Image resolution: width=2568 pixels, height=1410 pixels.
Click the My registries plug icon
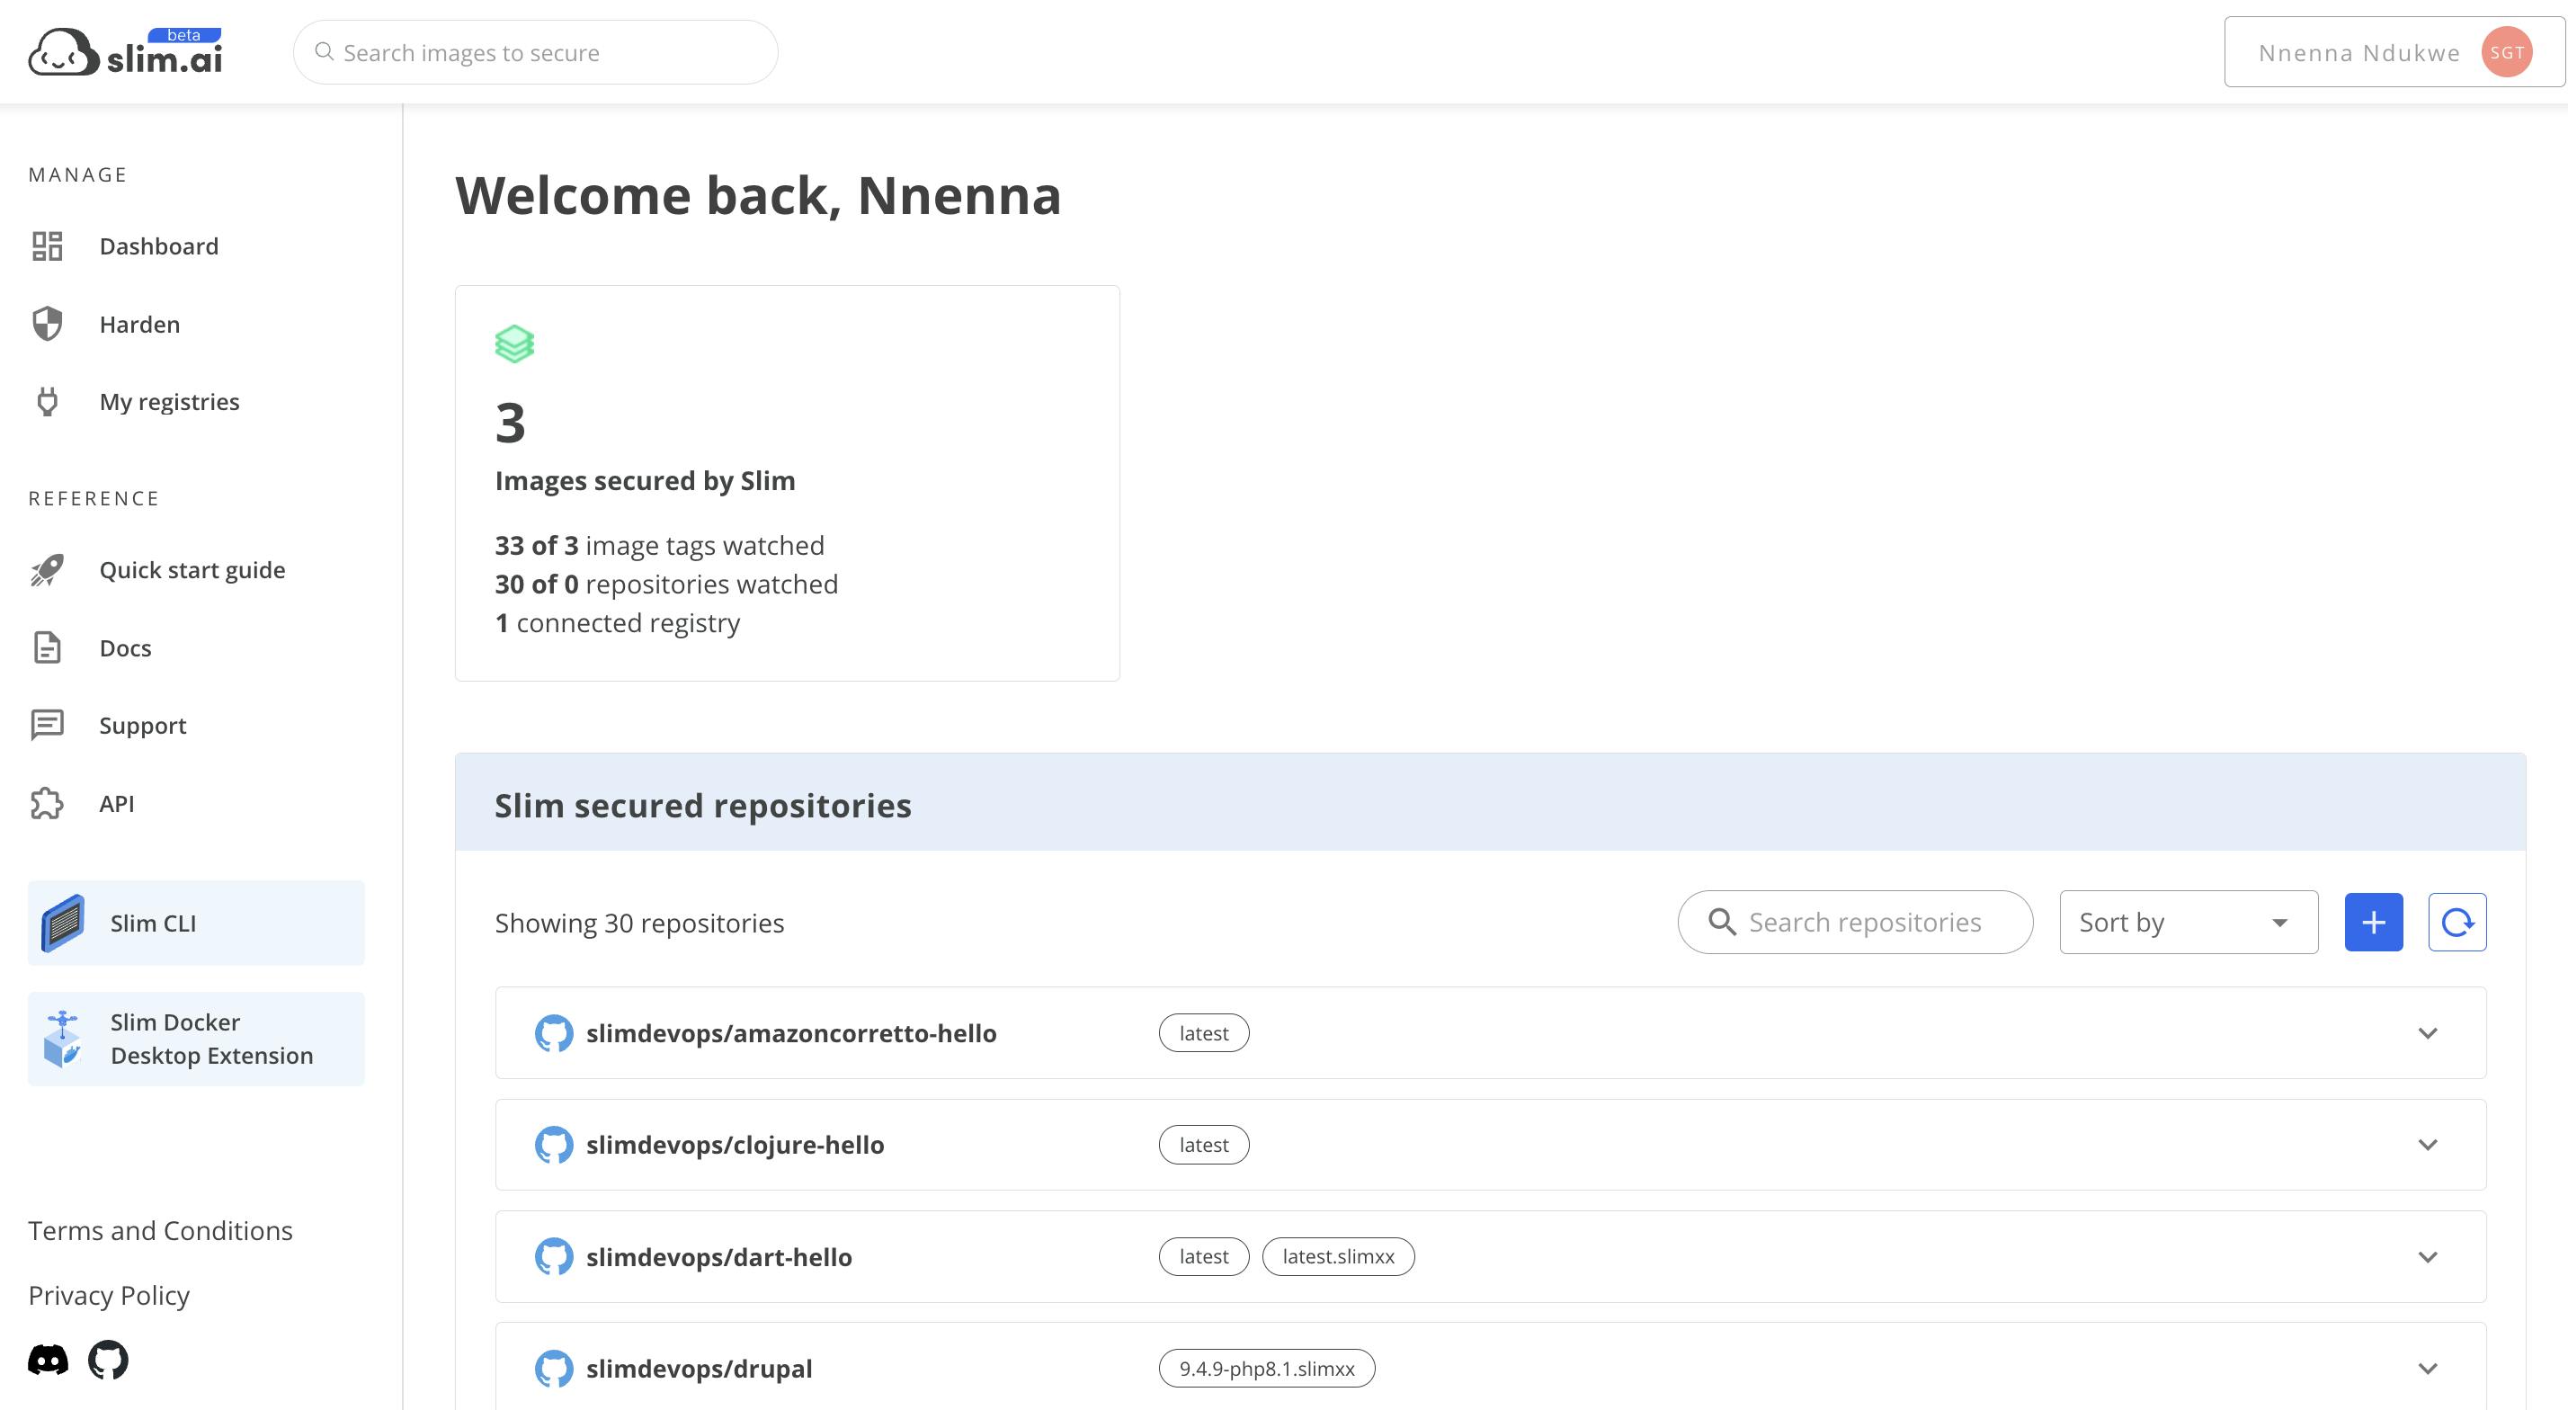pos(47,402)
